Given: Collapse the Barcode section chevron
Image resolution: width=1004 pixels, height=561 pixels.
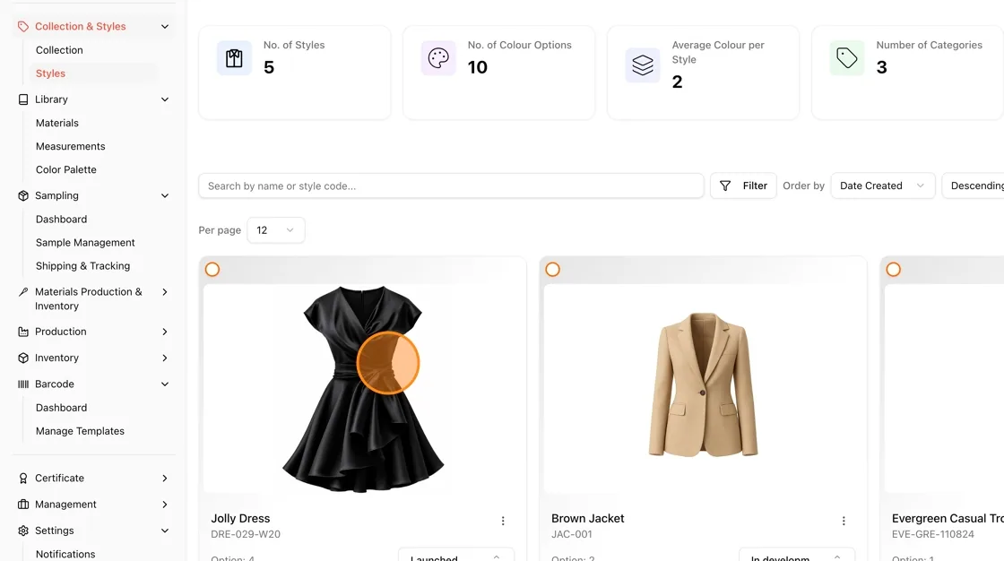Looking at the screenshot, I should [x=165, y=384].
